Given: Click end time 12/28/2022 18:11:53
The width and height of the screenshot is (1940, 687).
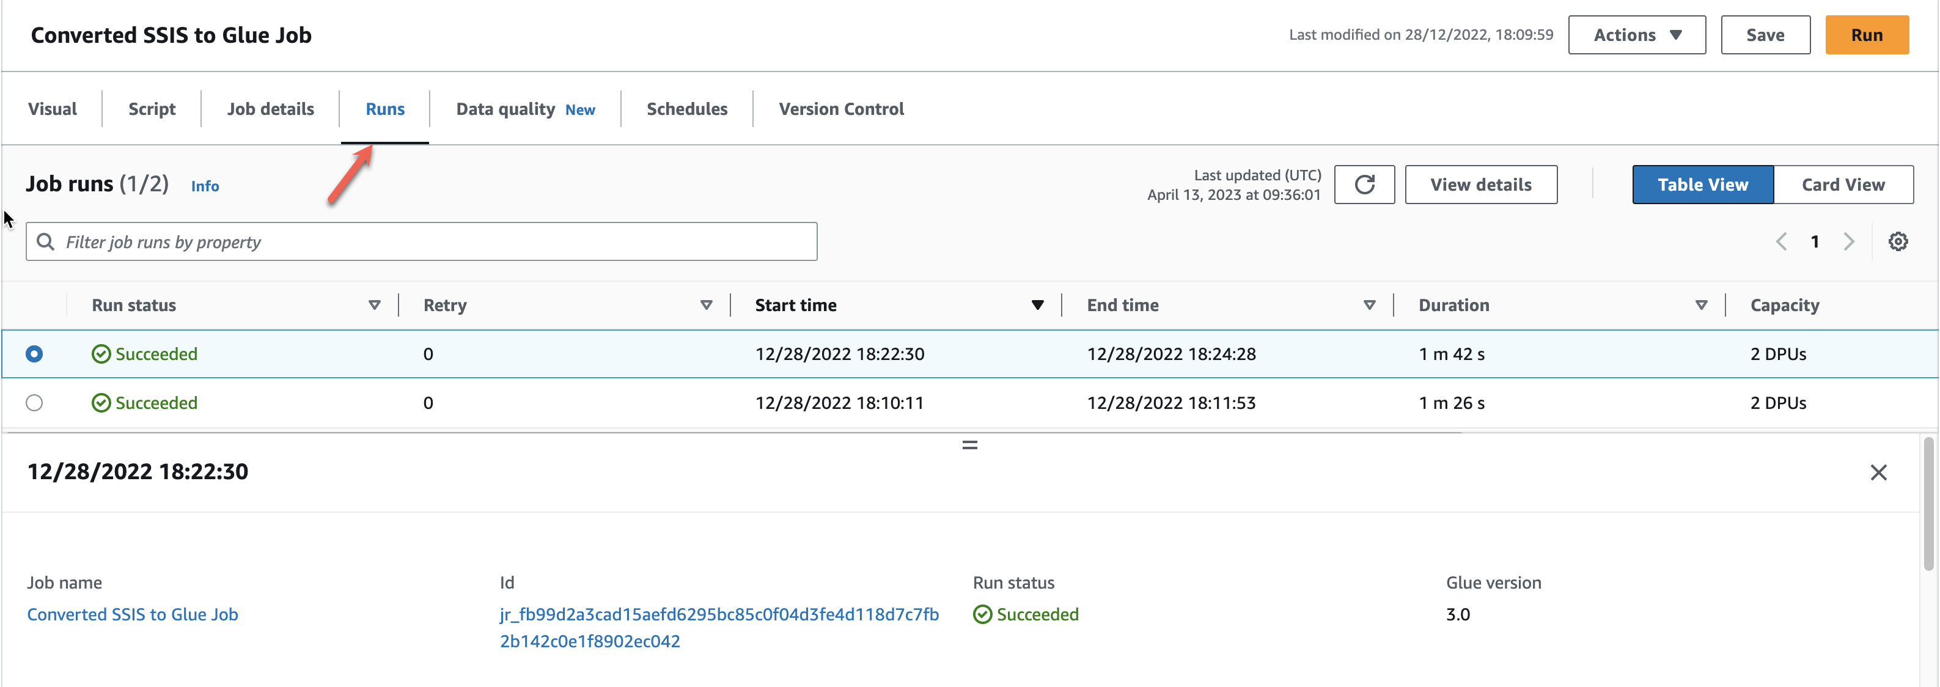Looking at the screenshot, I should pos(1171,403).
